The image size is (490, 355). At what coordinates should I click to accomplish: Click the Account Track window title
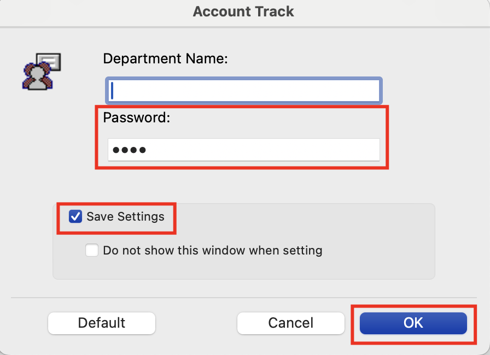[x=243, y=11]
